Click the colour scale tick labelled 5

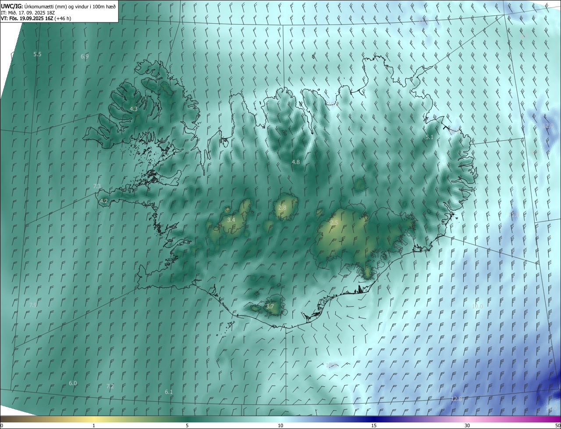click(x=187, y=425)
